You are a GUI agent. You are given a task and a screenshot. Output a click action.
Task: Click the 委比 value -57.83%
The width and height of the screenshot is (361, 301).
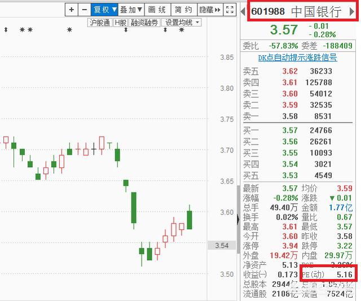click(283, 46)
